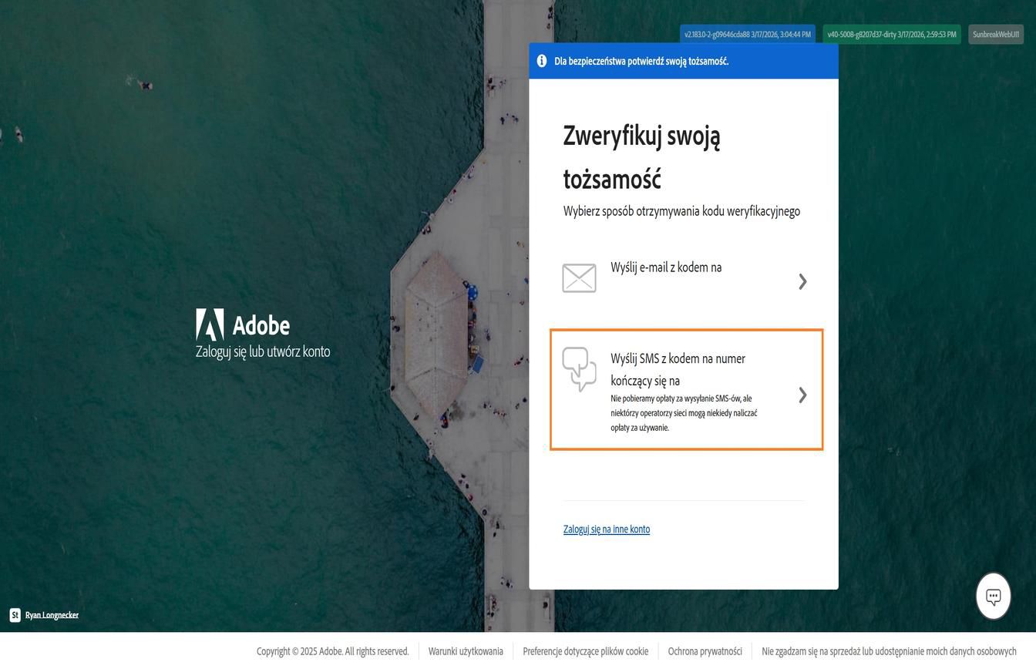Click the info icon on the blue banner
1036x669 pixels.
[x=542, y=60]
